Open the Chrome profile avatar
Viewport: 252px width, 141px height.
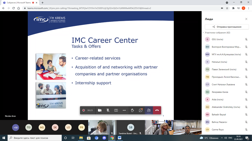click(x=243, y=8)
